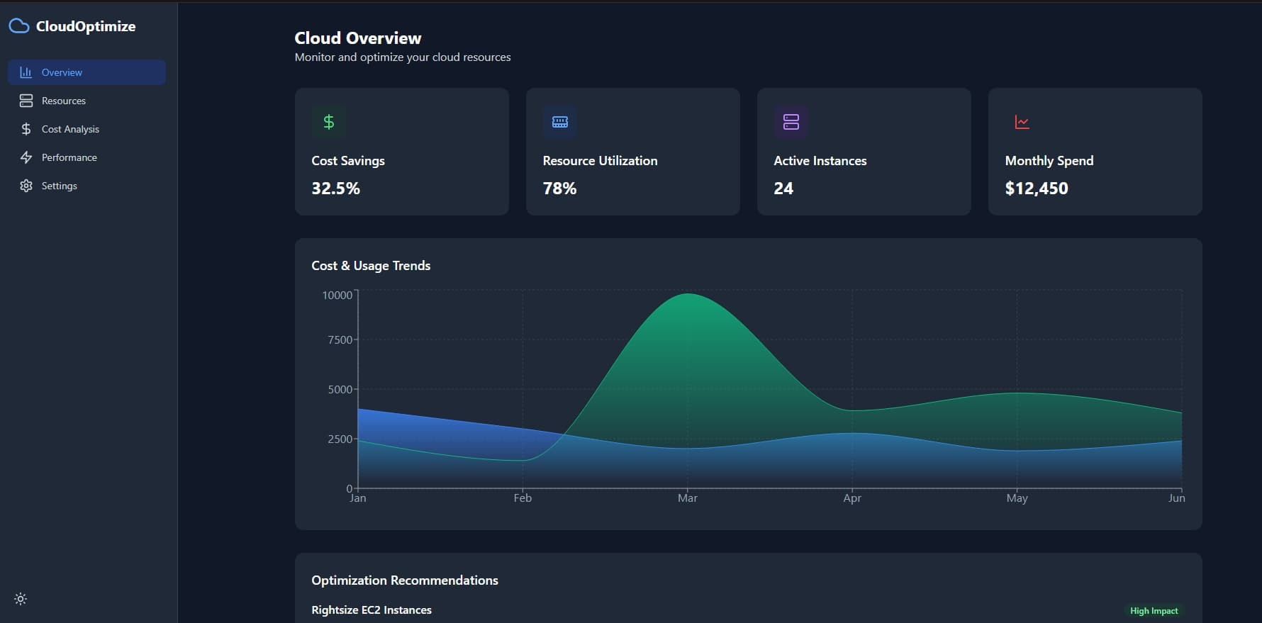Click the Jun label on chart axis
The image size is (1262, 623).
pyautogui.click(x=1176, y=498)
